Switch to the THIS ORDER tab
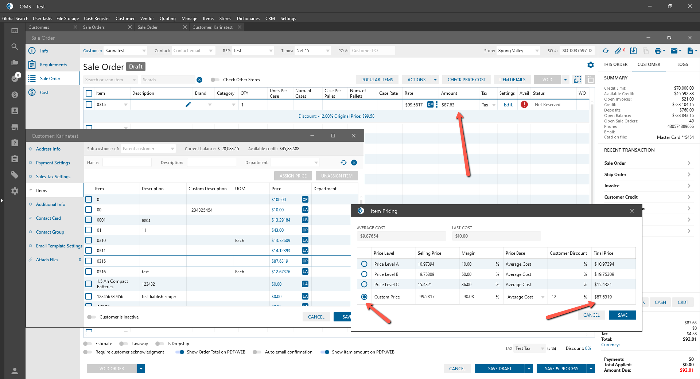700x379 pixels. [x=615, y=65]
